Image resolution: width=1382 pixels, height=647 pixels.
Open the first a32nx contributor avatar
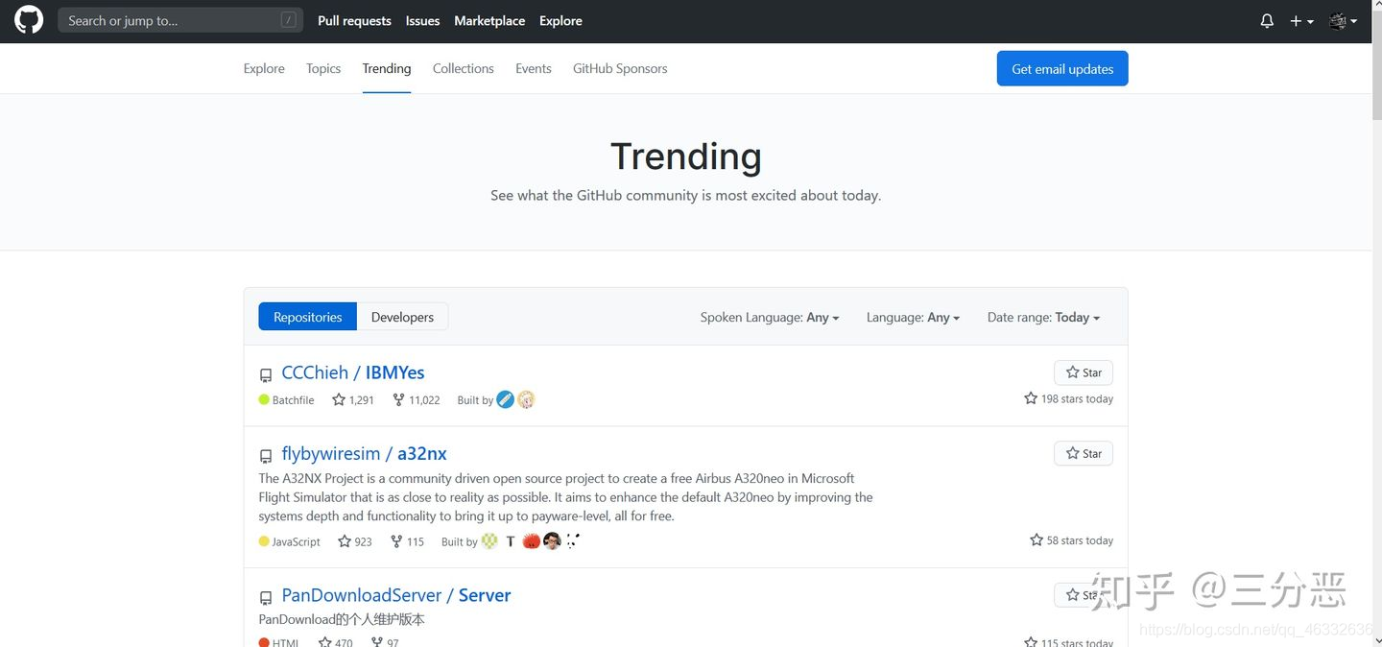[489, 541]
